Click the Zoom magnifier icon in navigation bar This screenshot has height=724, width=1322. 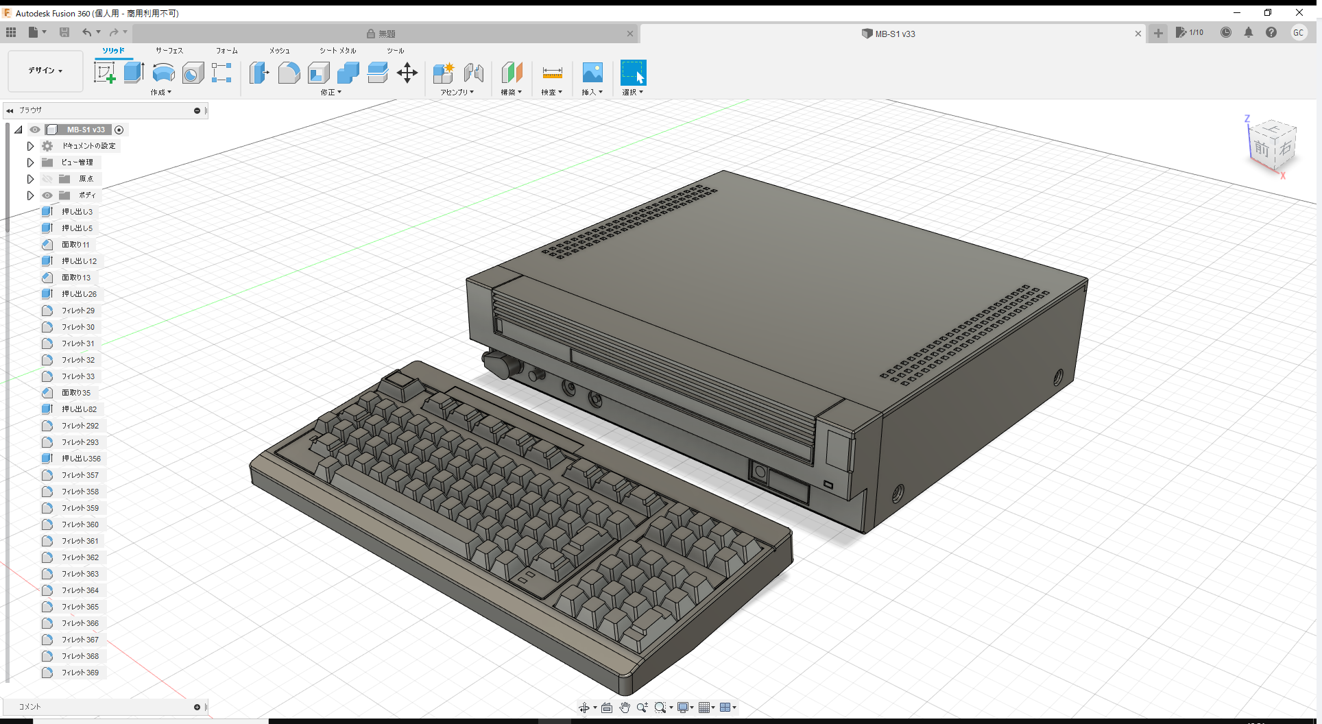(x=642, y=707)
